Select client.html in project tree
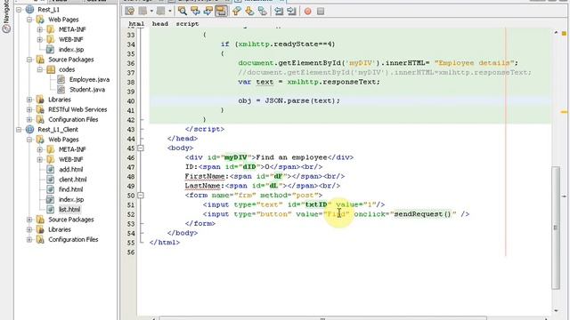570x320 pixels. tap(73, 180)
